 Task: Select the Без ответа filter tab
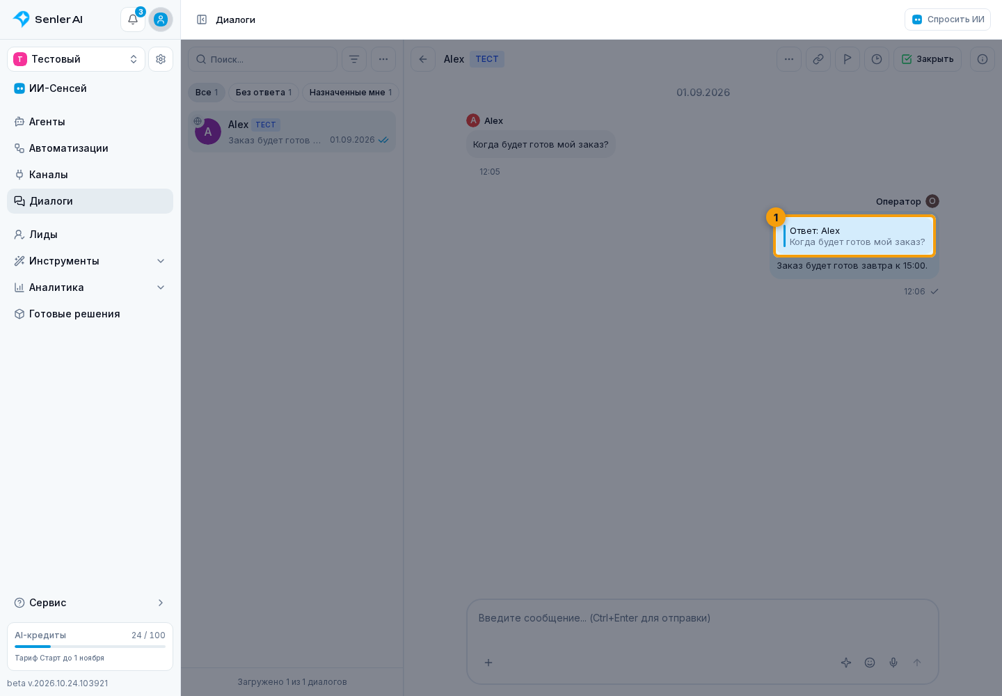click(x=264, y=93)
